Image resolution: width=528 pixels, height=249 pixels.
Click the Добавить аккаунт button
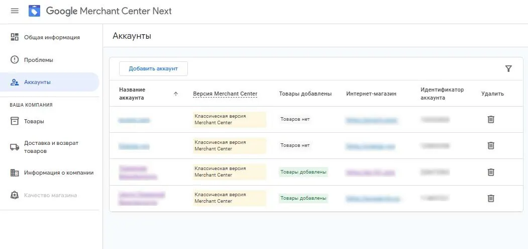coord(153,68)
